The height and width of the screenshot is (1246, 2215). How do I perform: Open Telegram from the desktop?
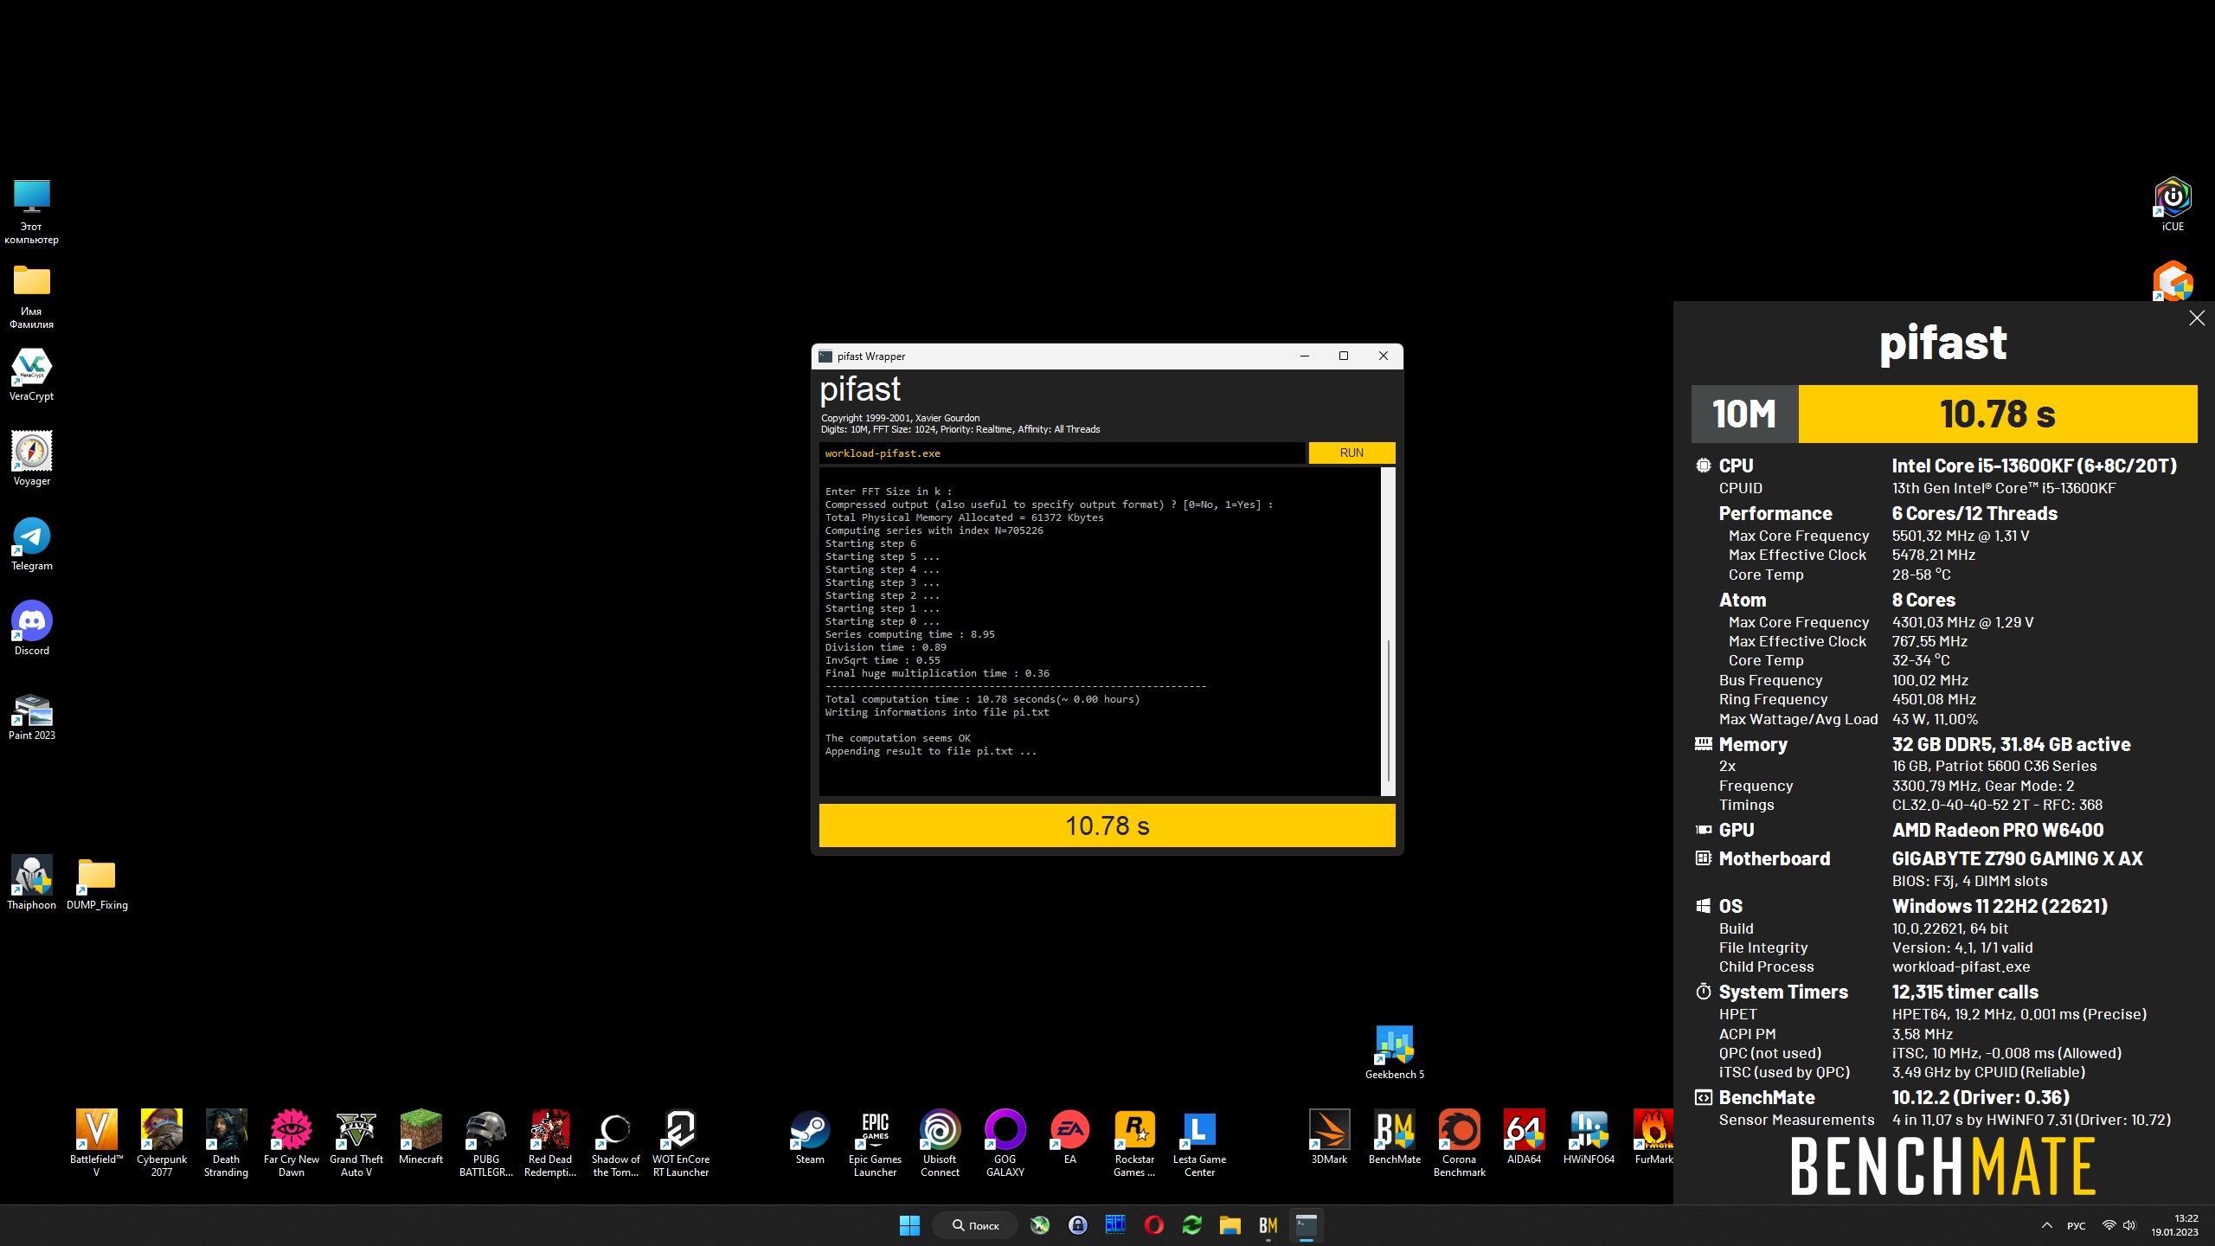pyautogui.click(x=32, y=544)
